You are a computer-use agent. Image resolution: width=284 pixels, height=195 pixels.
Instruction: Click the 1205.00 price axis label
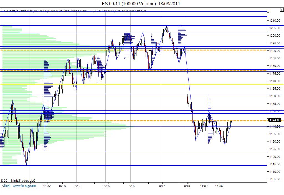coord(275,28)
